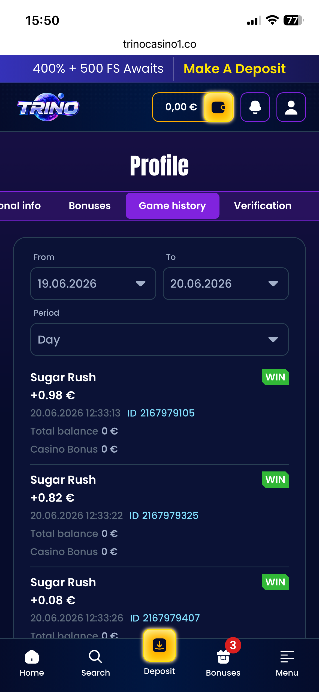Switch to the Bonuses tab
Screen dimensions: 319x692
click(90, 206)
